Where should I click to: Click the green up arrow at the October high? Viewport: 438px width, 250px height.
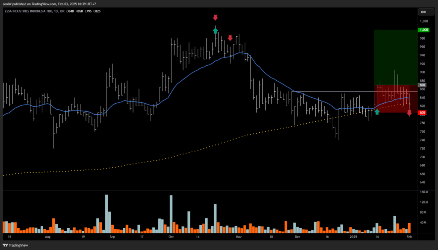click(x=215, y=30)
